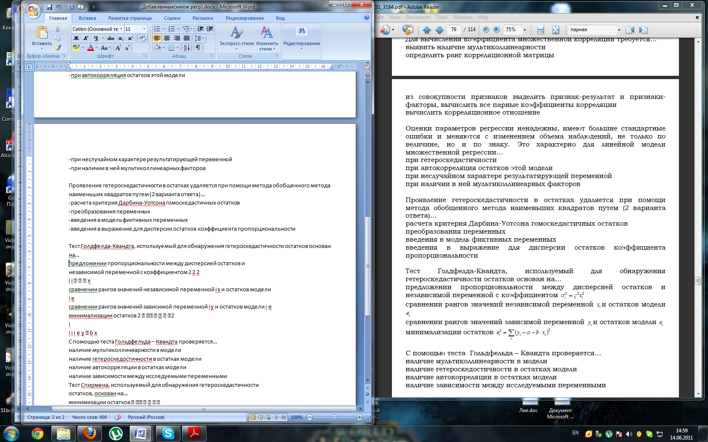This screenshot has height=442, width=708.
Task: Open the zoom percentage dropdown in Adobe Reader
Action: click(x=525, y=29)
